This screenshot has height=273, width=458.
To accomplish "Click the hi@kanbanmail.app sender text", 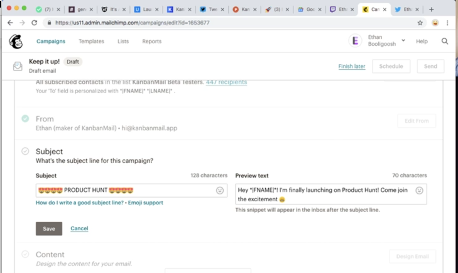I will pos(150,128).
